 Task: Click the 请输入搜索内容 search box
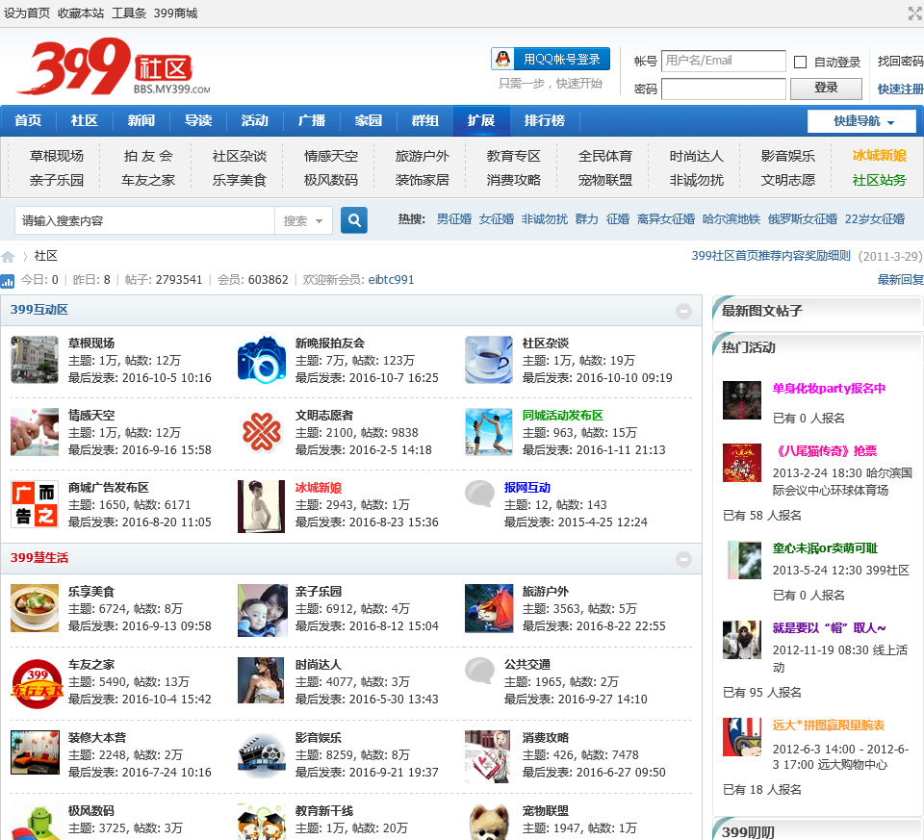click(145, 221)
